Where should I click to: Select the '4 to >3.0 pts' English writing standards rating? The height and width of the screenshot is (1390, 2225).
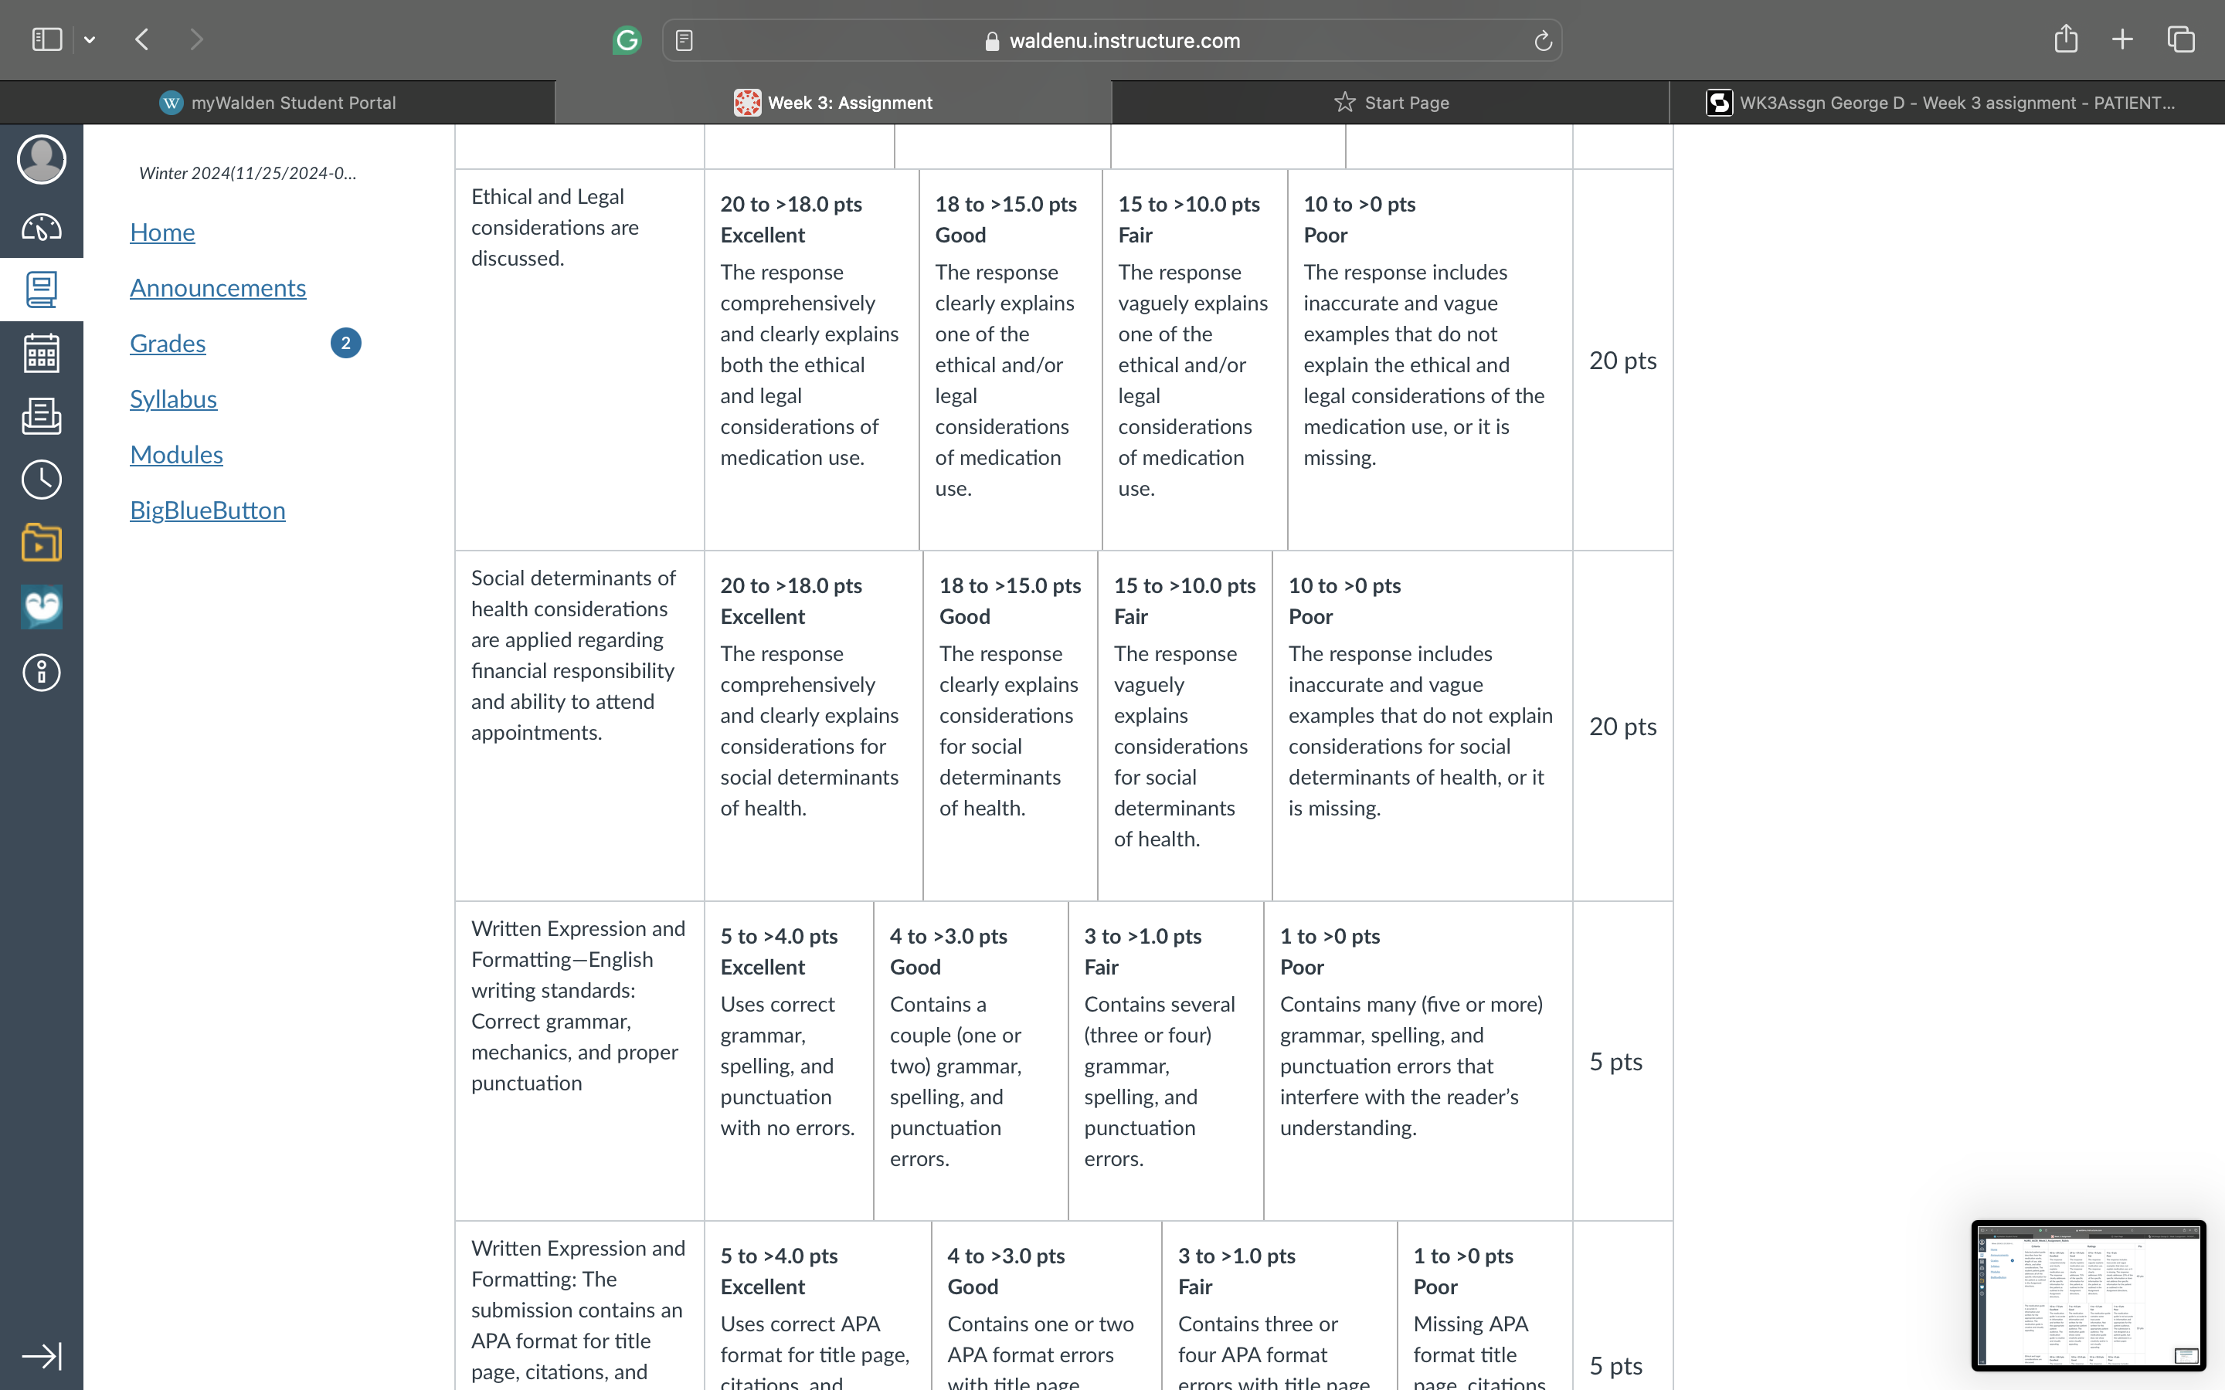(971, 1061)
